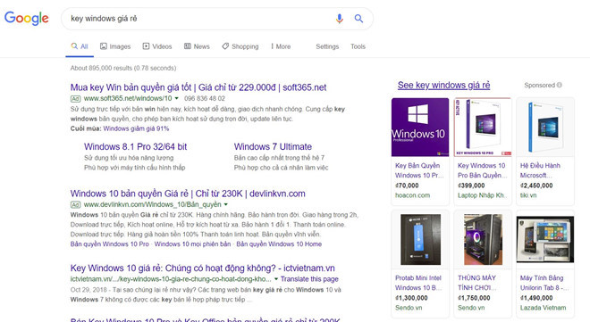The image size is (590, 322).
Task: Open the See key windows giá rẻ link
Action: point(443,86)
